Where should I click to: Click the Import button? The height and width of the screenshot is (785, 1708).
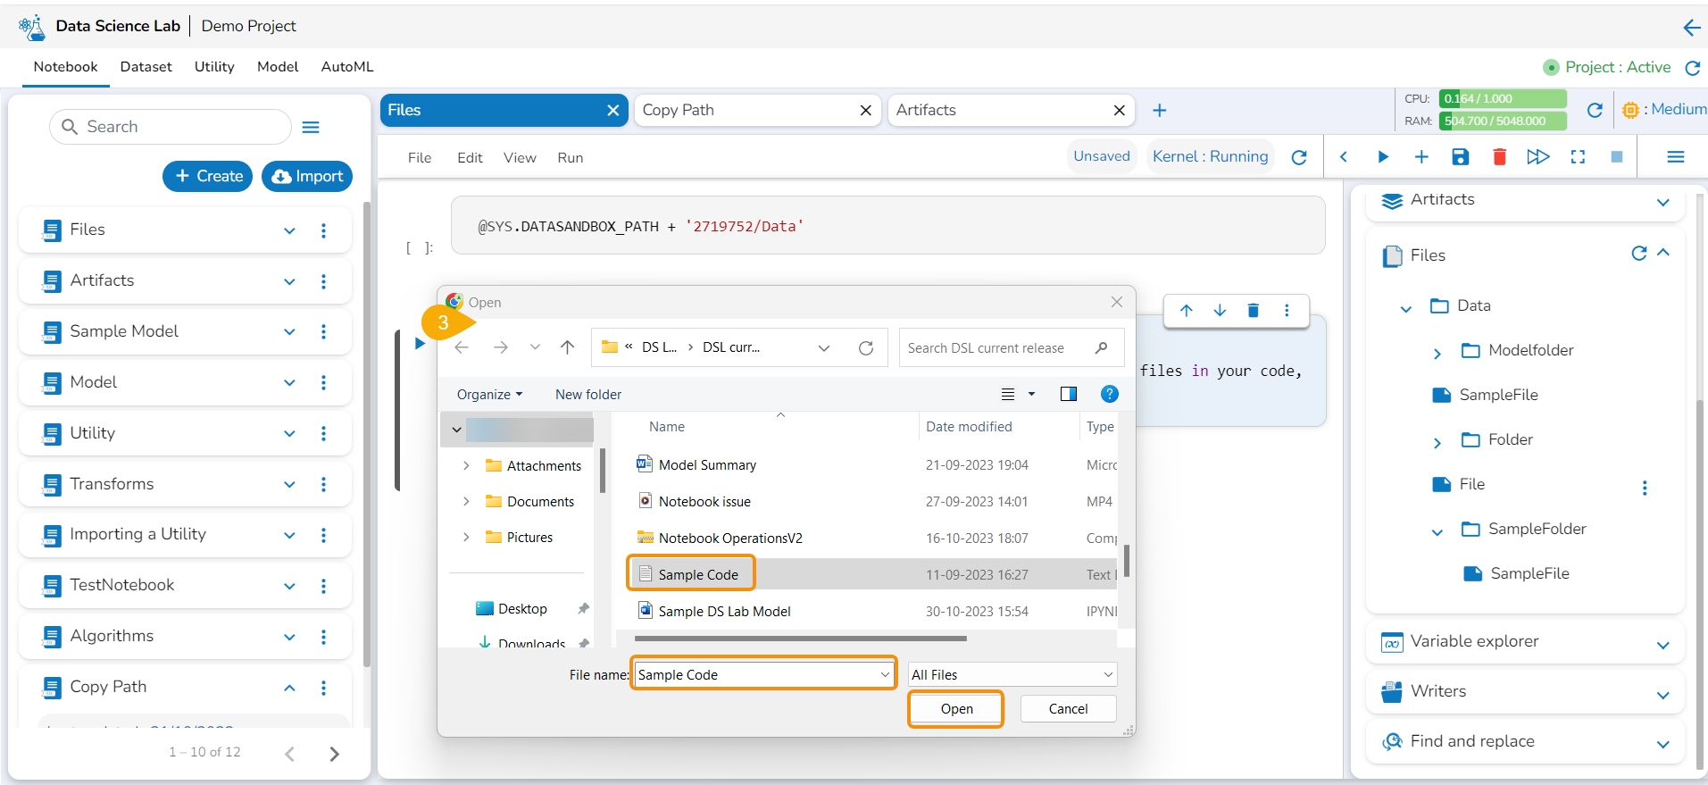307,177
